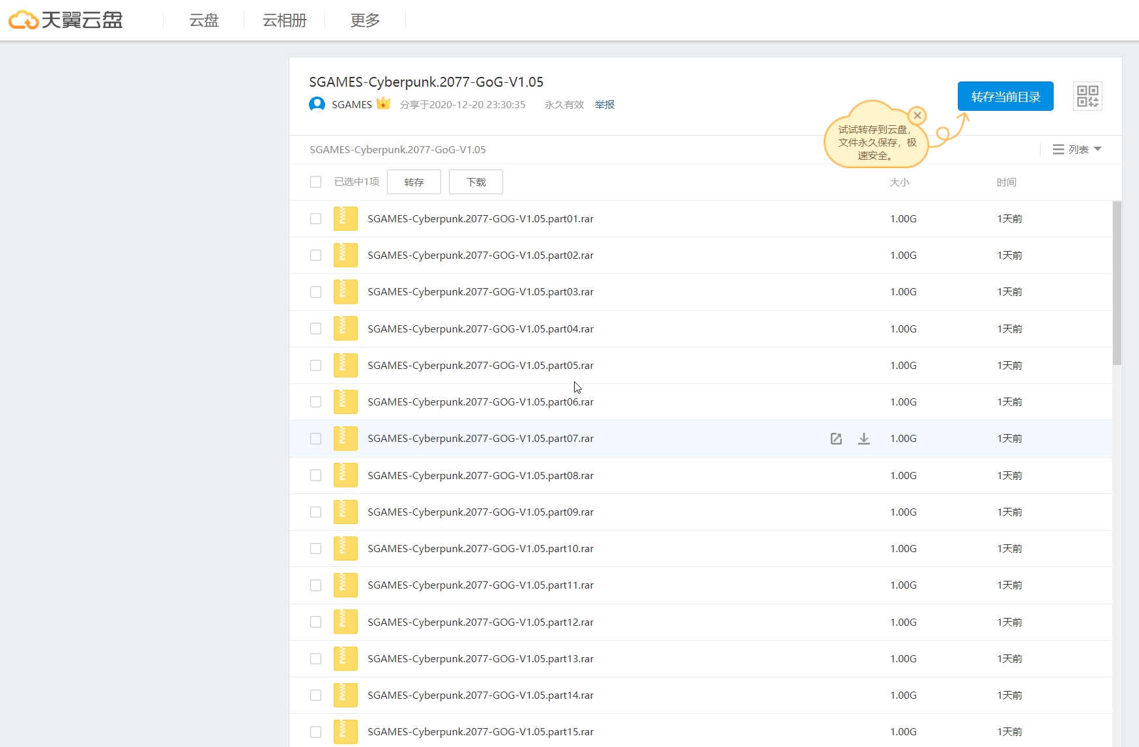Click the 下载 button in toolbar

(x=476, y=182)
